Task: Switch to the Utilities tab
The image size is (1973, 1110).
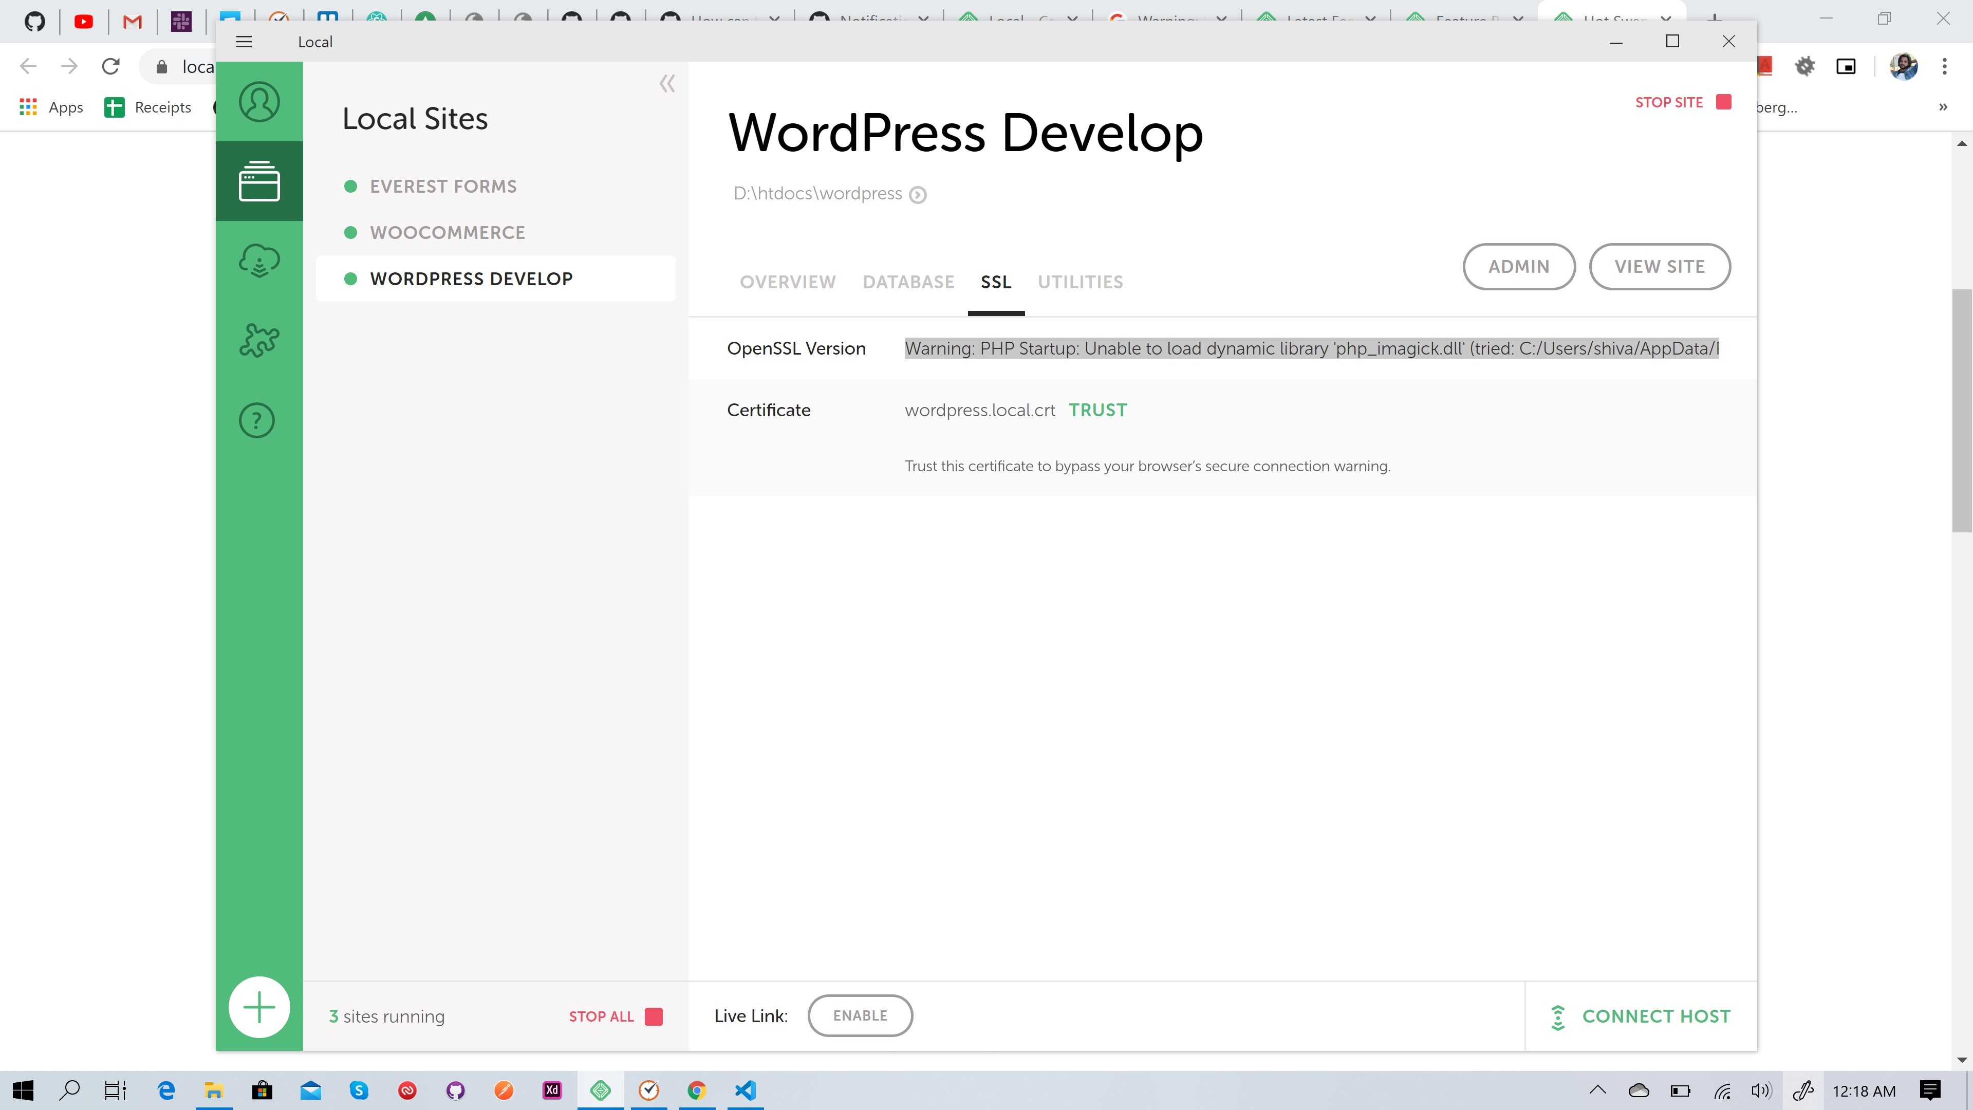Action: [1080, 282]
